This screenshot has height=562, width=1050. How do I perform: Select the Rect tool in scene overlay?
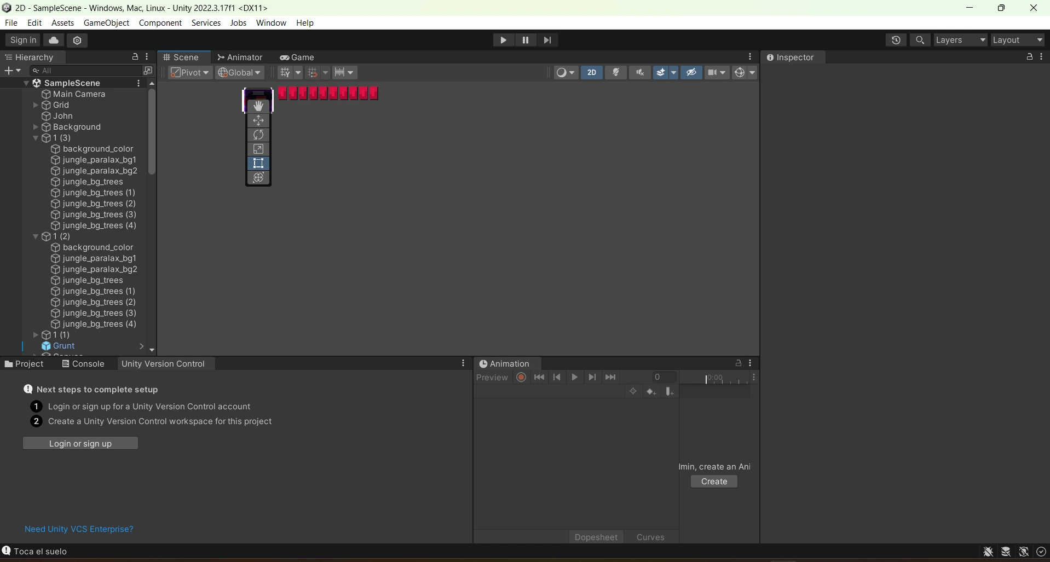(x=258, y=163)
